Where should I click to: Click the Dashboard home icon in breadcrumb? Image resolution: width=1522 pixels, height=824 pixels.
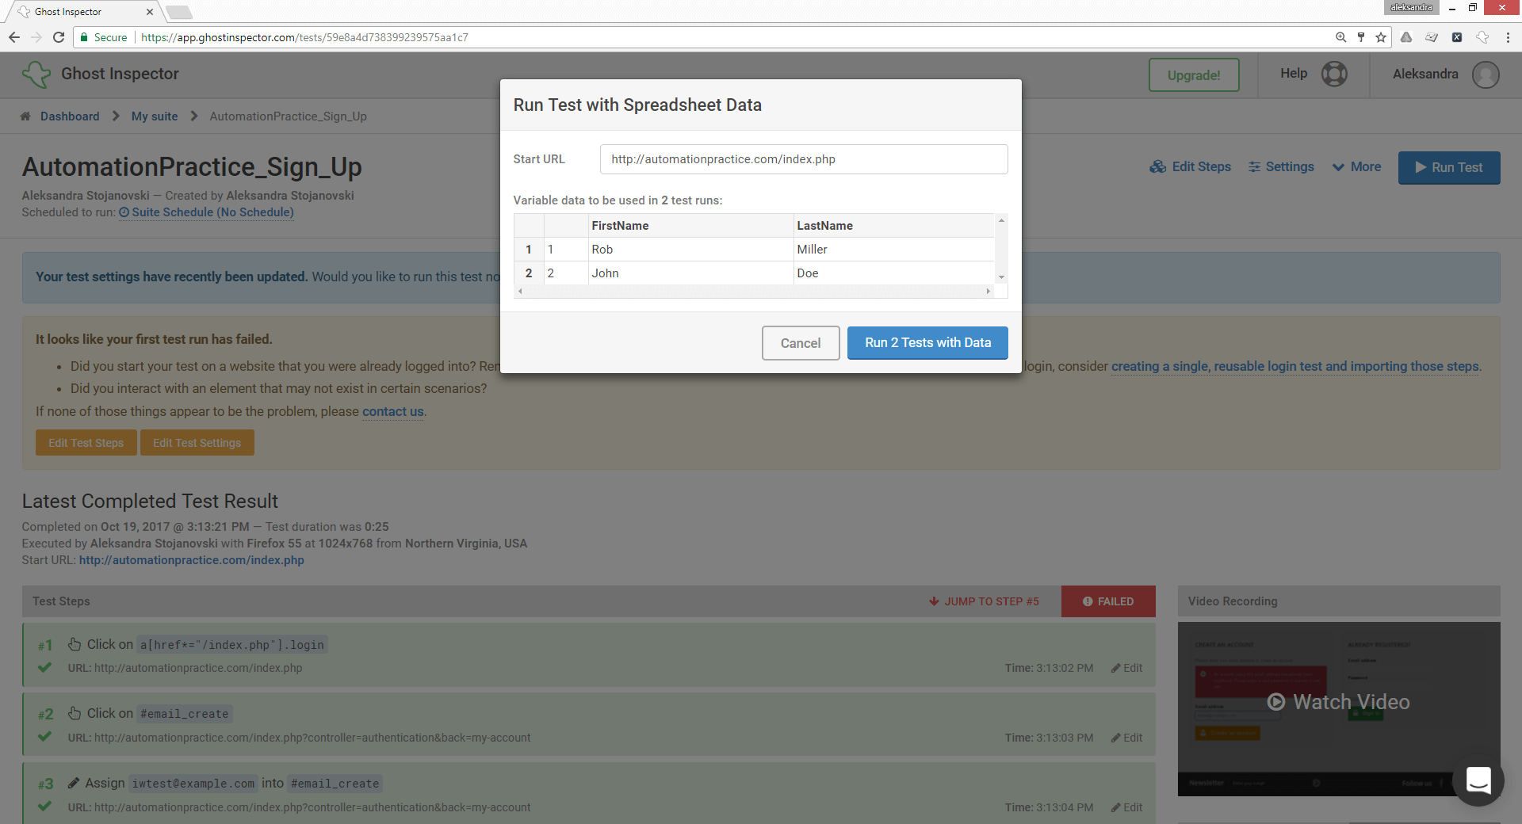tap(25, 116)
